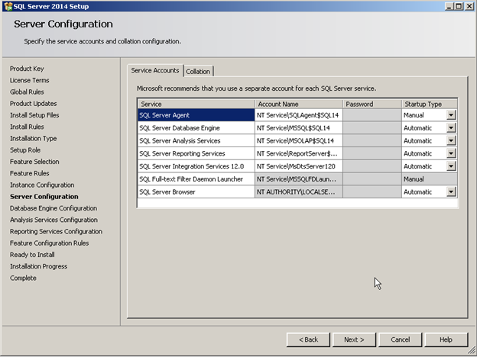The width and height of the screenshot is (477, 357).
Task: Edit account name NT Service\SQLAgent$SQL14
Action: pos(299,115)
